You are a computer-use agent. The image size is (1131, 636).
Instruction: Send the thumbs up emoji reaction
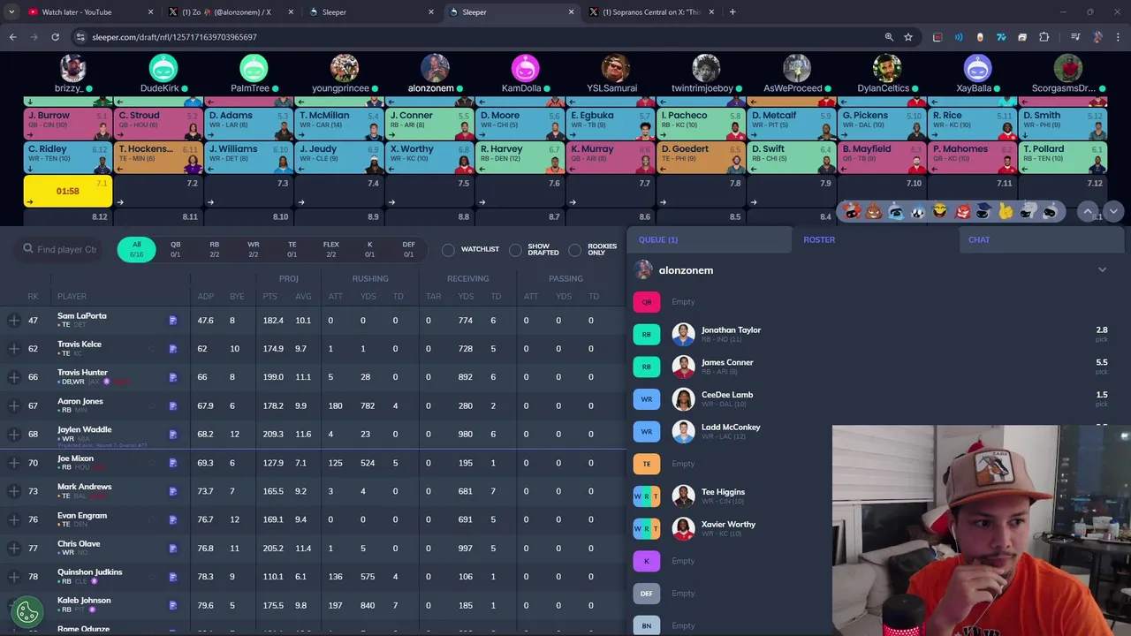[1006, 212]
